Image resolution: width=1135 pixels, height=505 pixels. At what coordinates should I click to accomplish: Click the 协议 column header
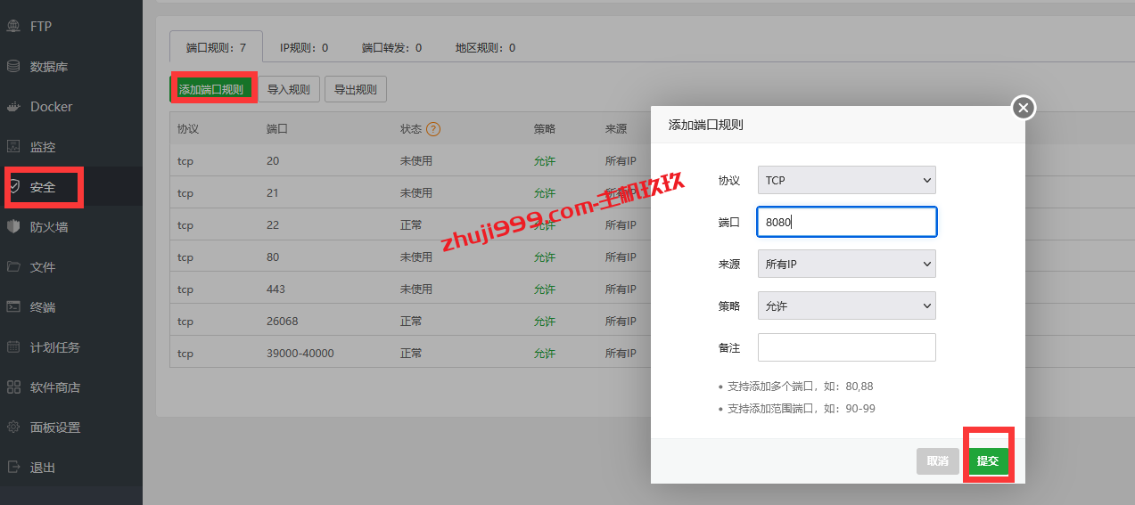188,128
